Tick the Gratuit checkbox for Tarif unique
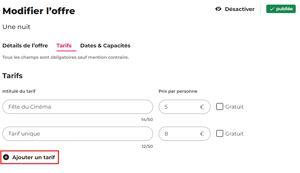The height and width of the screenshot is (173, 300). [x=220, y=133]
